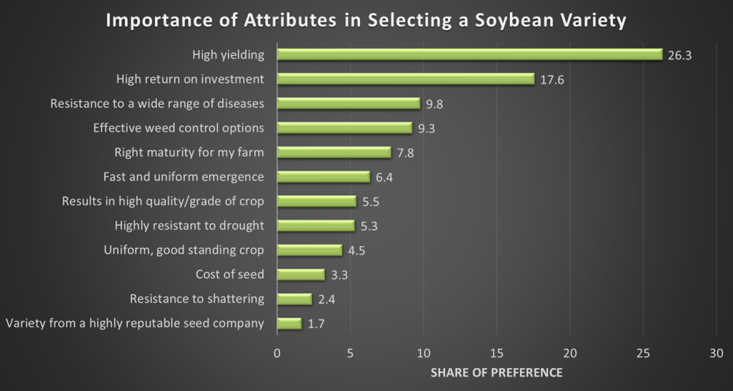733x391 pixels.
Task: Click the 30 axis tick label
Action: pyautogui.click(x=717, y=353)
